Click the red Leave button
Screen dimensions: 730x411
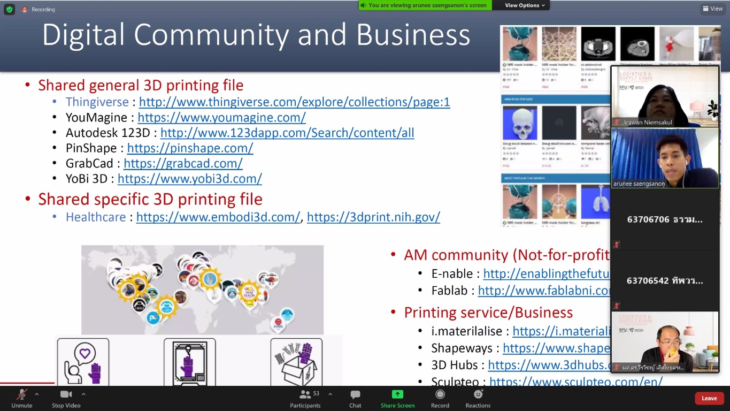coord(709,398)
